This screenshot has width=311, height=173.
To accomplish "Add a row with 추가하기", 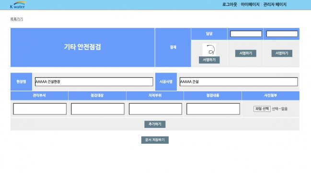I will (x=155, y=124).
